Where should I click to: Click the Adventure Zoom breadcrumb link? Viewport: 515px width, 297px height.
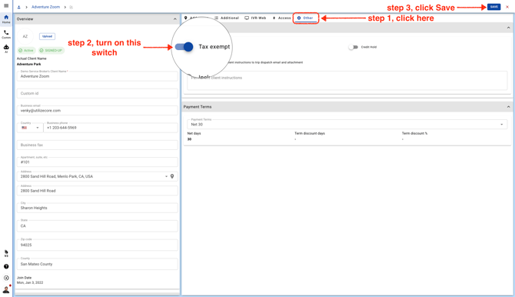point(45,7)
